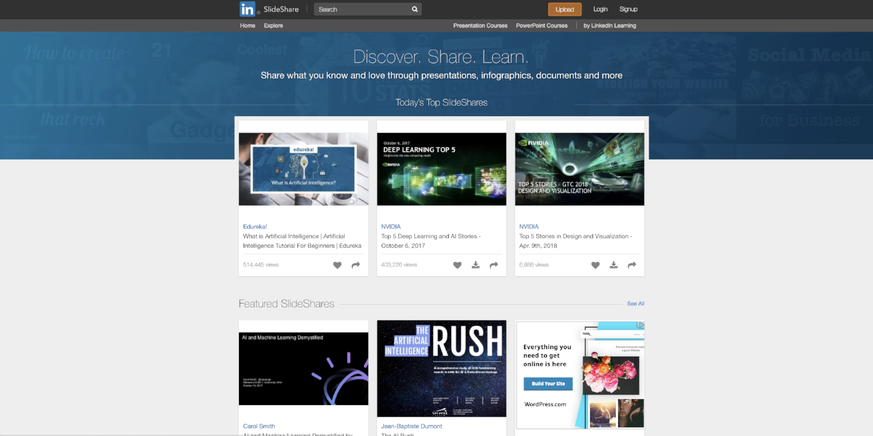This screenshot has width=873, height=436.
Task: Open the Explore menu item
Action: click(273, 26)
